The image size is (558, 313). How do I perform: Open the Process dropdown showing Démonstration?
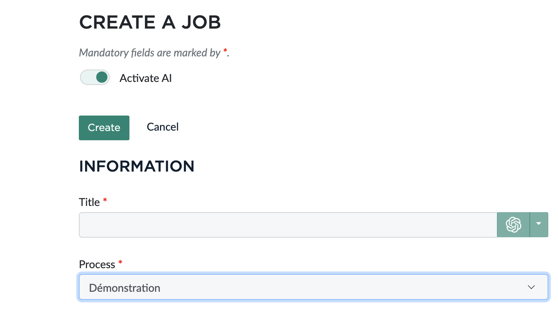pyautogui.click(x=313, y=287)
